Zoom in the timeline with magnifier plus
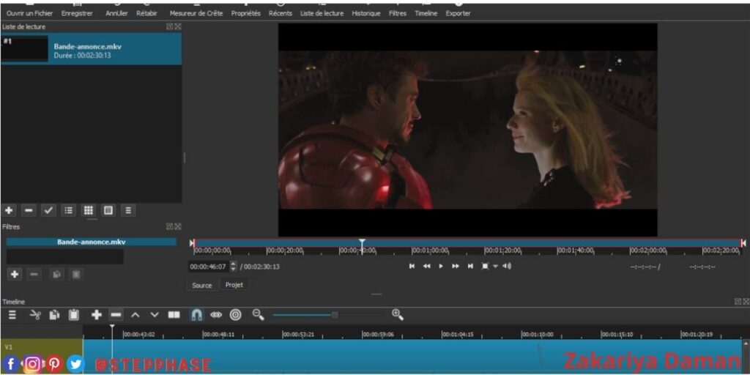 pyautogui.click(x=397, y=315)
